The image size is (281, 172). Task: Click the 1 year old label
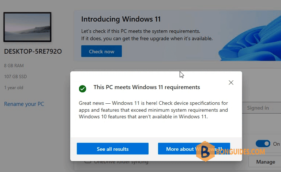click(x=14, y=88)
